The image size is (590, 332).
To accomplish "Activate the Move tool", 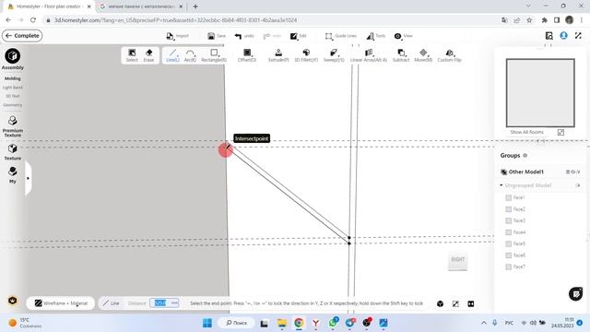I will coord(423,55).
